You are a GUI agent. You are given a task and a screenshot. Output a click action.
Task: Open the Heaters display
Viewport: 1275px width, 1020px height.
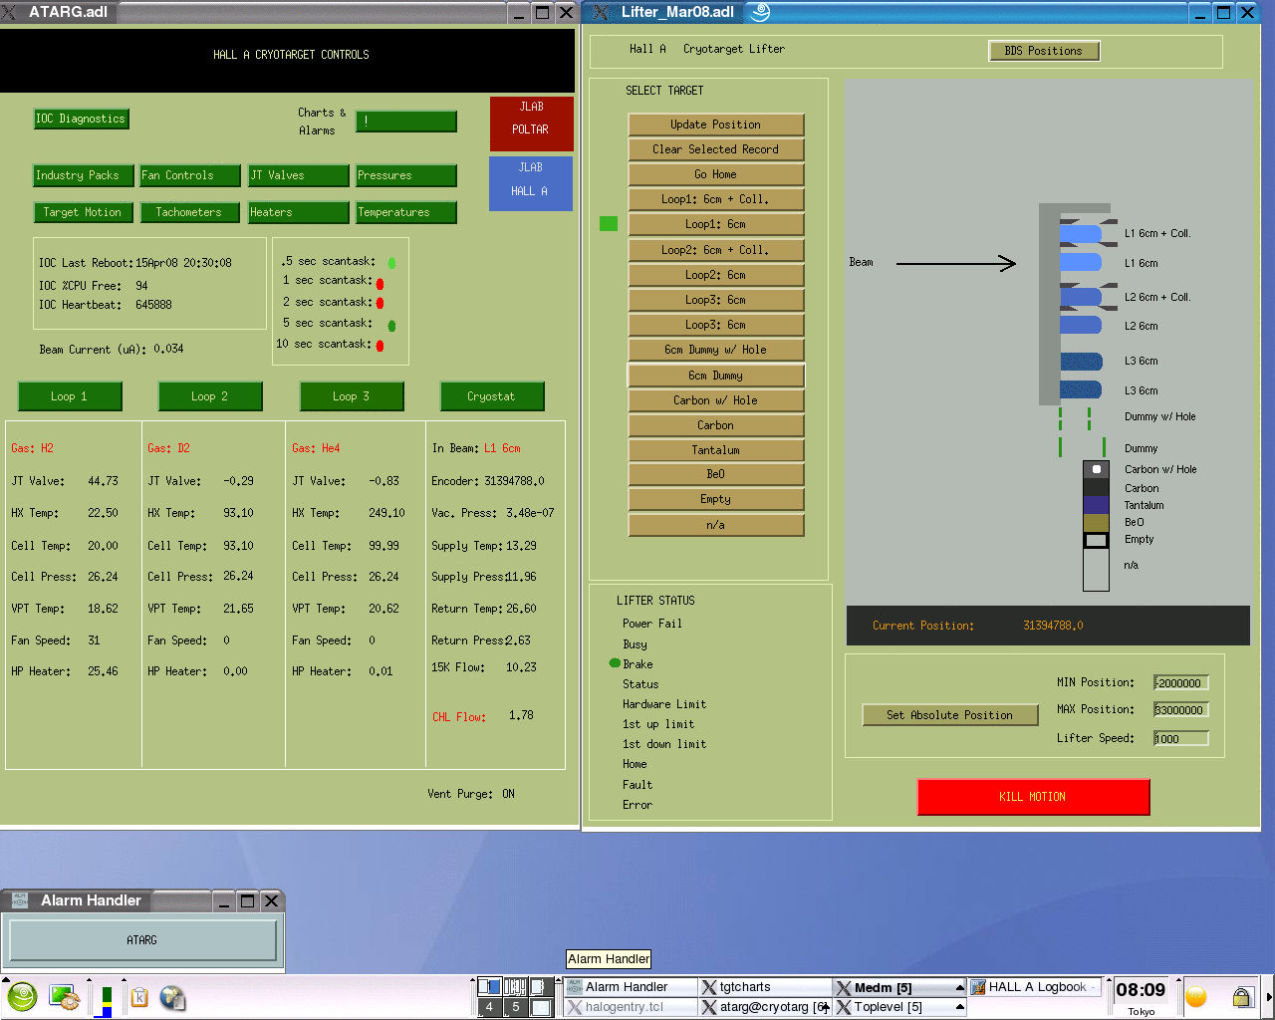click(299, 212)
